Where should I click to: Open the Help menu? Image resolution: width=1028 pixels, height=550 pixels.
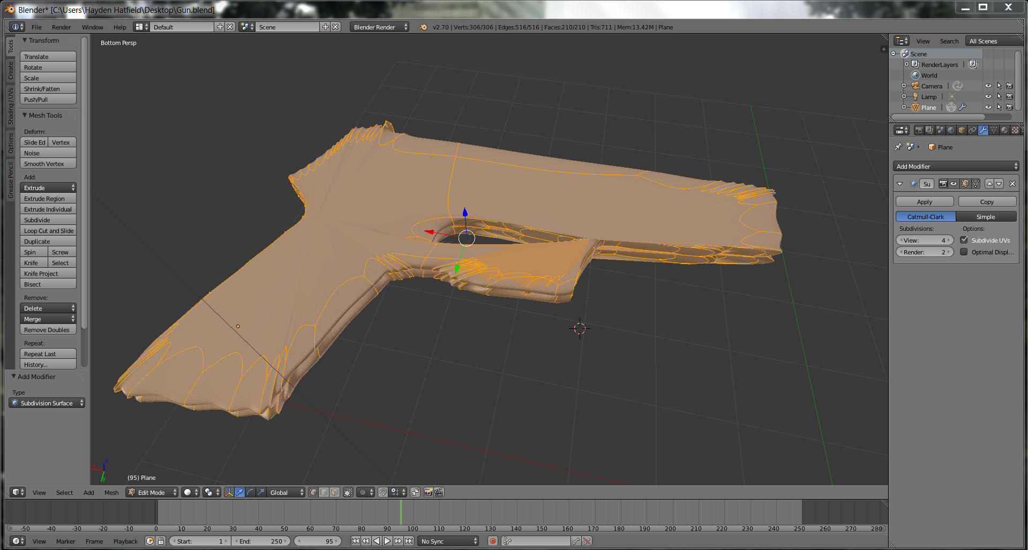[x=119, y=27]
